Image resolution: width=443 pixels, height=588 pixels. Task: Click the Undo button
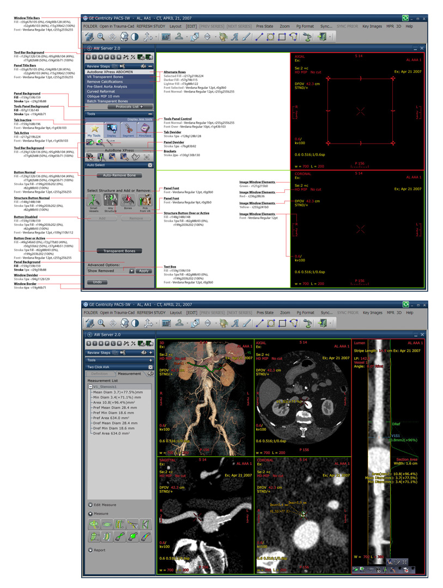97,282
